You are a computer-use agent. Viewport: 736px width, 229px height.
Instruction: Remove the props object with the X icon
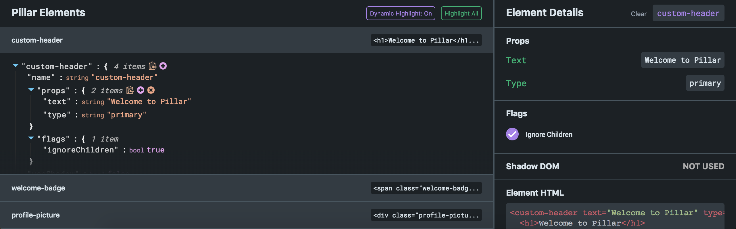tap(151, 90)
